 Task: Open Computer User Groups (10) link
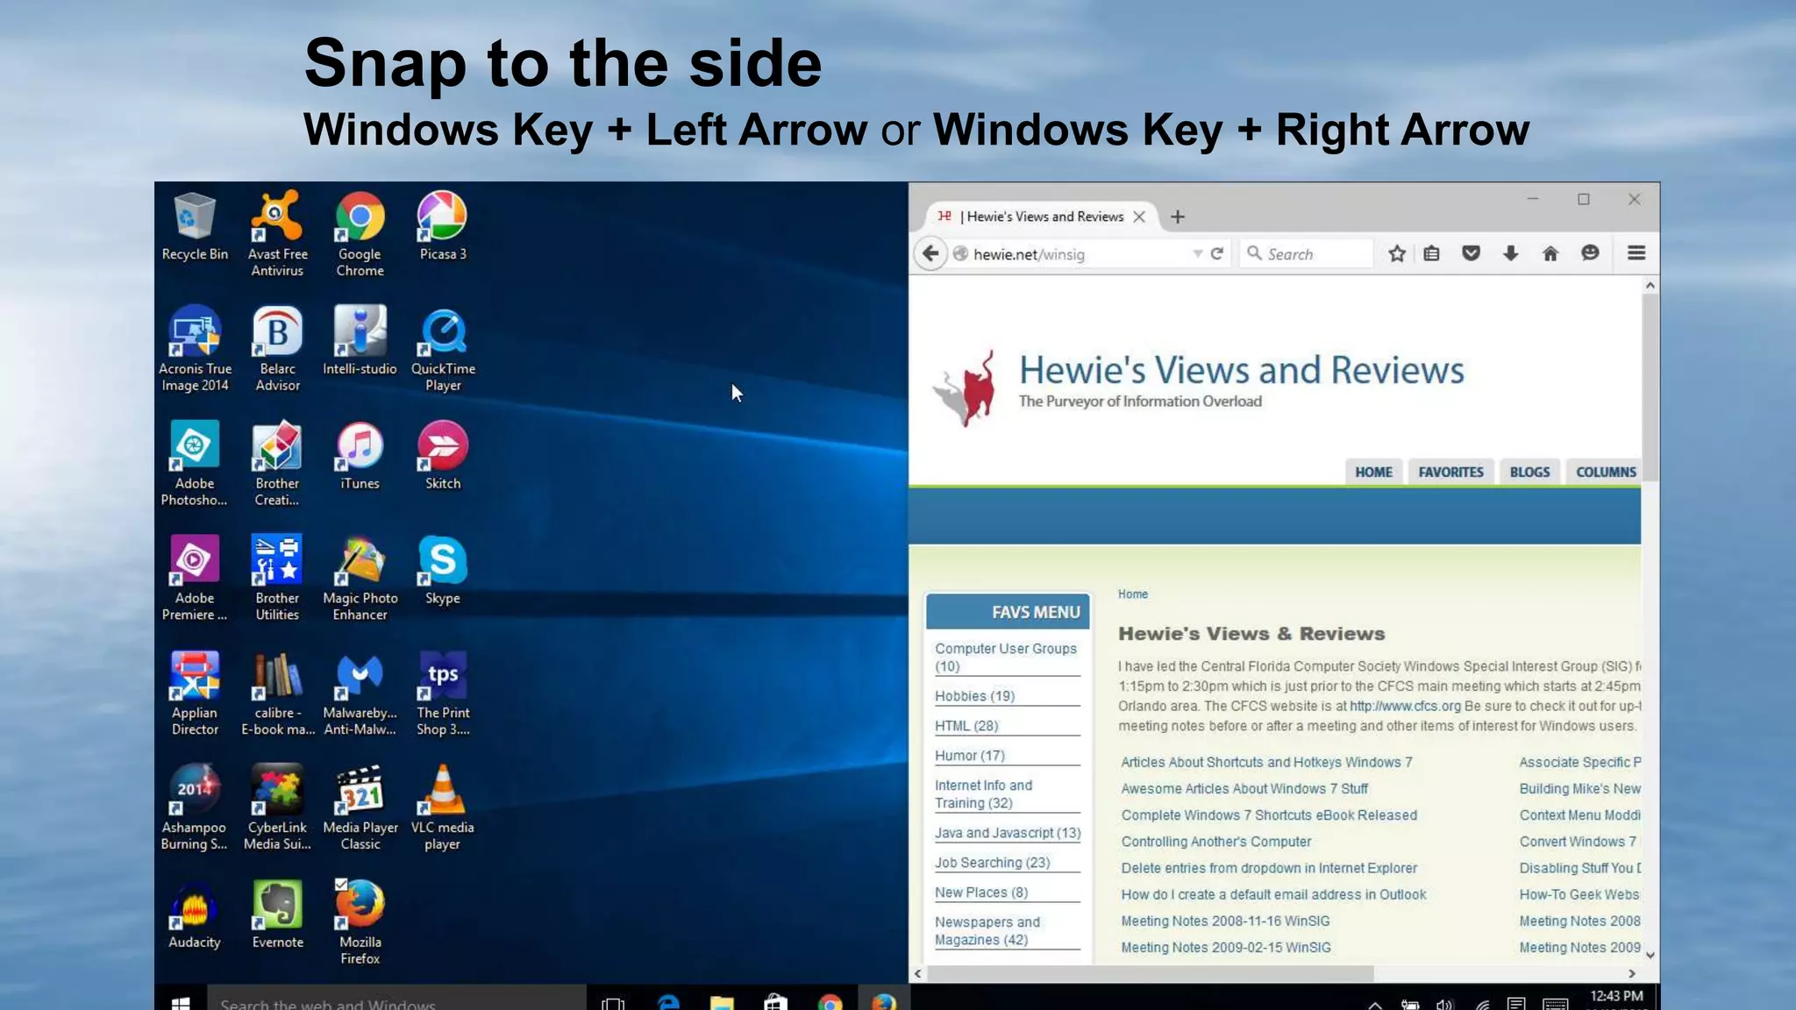coord(1005,658)
